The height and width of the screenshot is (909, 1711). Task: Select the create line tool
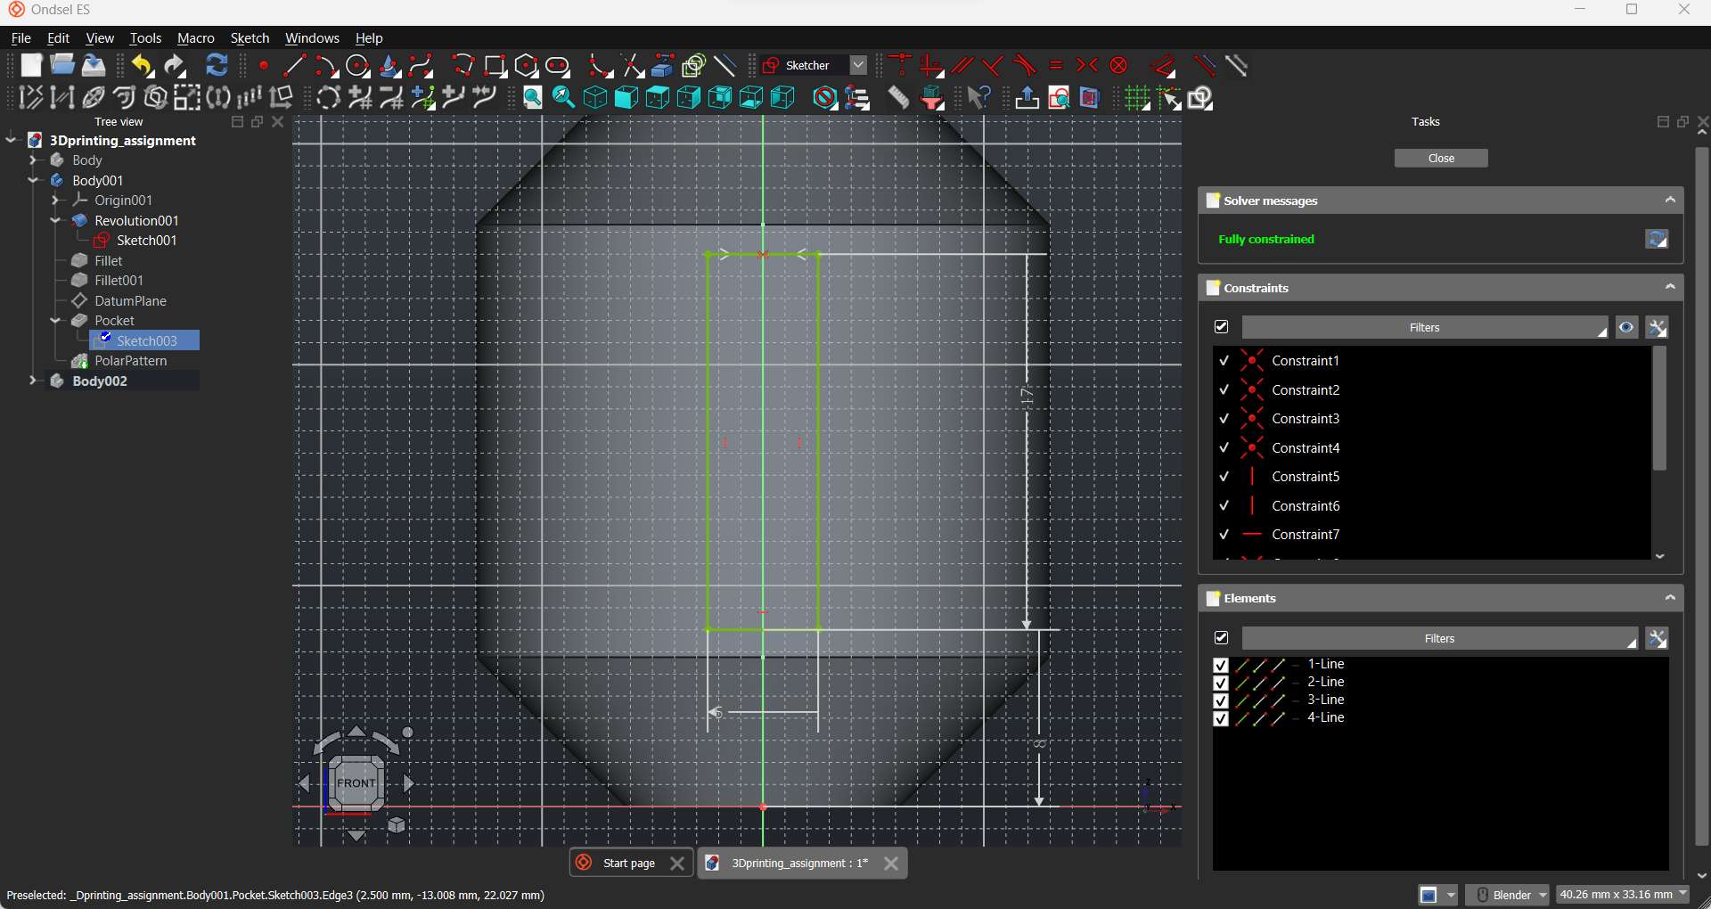[x=294, y=66]
